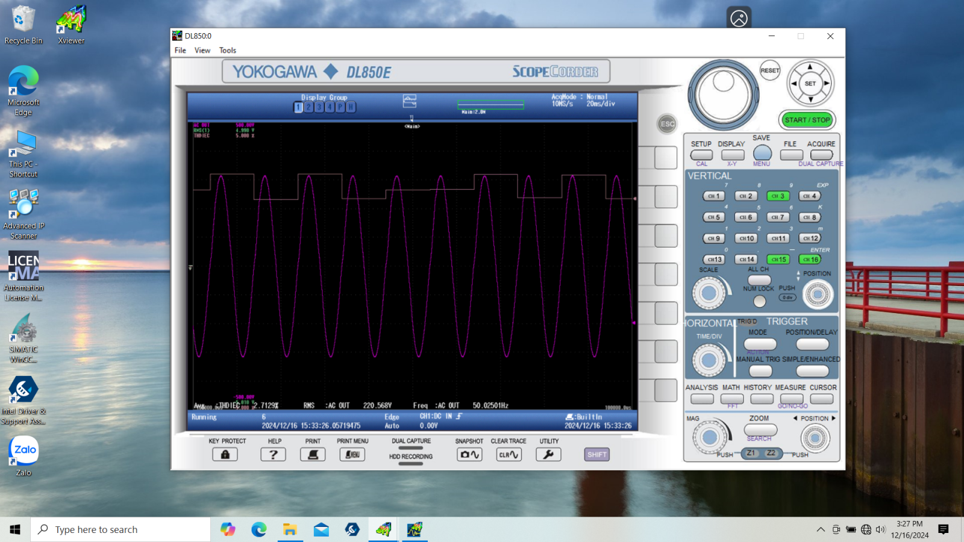
Task: Show hidden system tray icons chevron
Action: tap(821, 530)
